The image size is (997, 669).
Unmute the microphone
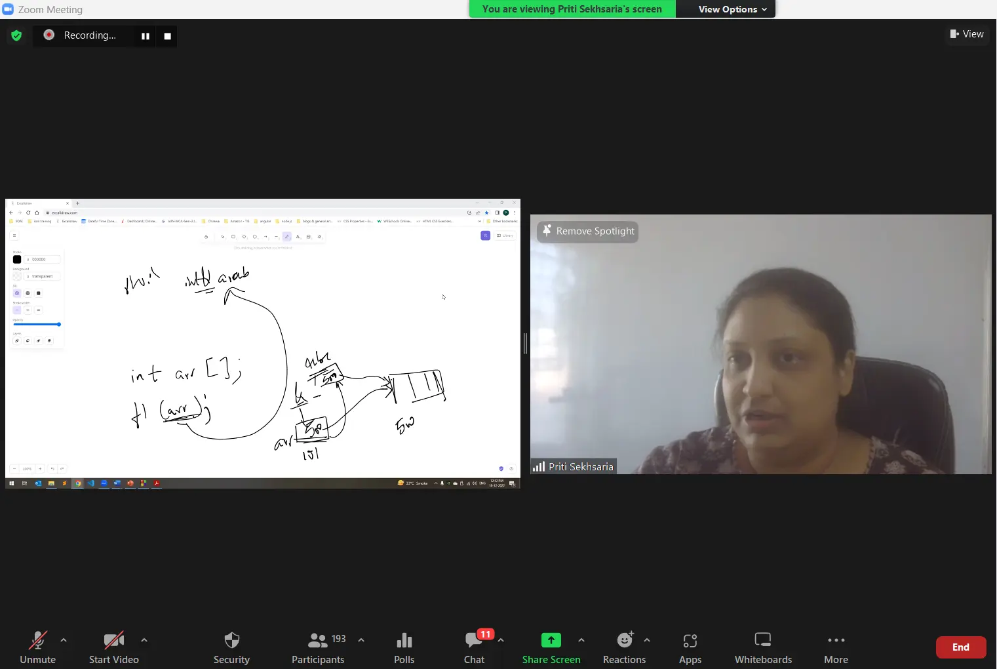point(38,647)
